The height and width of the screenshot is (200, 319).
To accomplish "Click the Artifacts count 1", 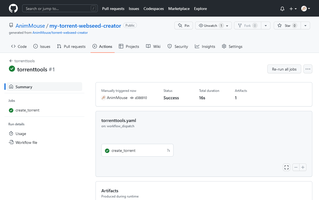I will tap(236, 98).
